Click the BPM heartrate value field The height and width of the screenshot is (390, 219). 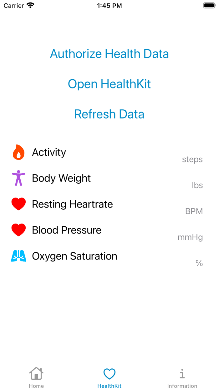194,211
